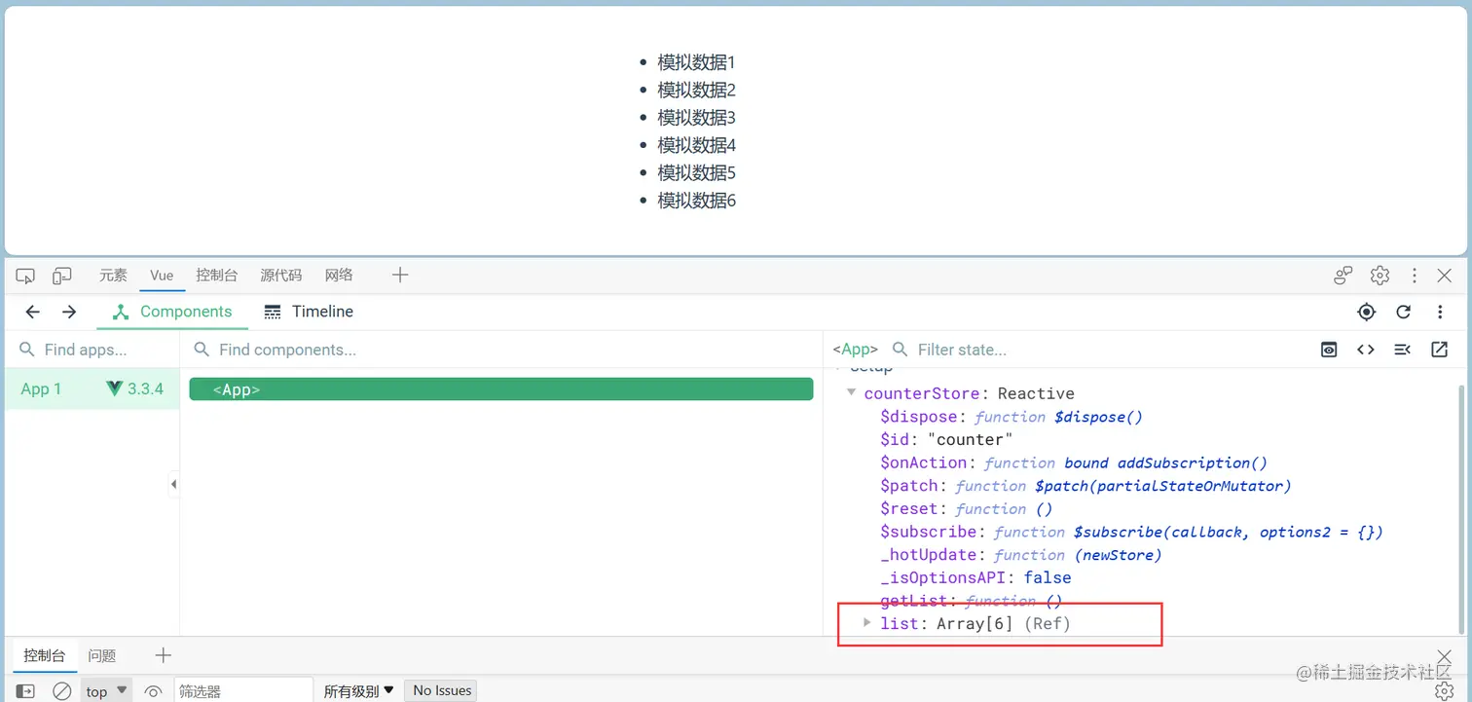1472x702 pixels.
Task: Open the 所有级别 log levels dropdown
Action: coord(359,691)
